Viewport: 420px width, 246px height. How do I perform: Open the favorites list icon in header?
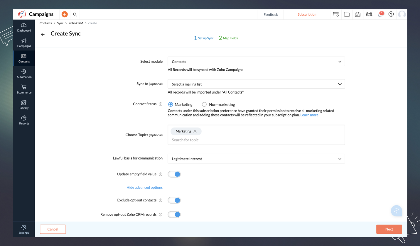click(x=336, y=14)
